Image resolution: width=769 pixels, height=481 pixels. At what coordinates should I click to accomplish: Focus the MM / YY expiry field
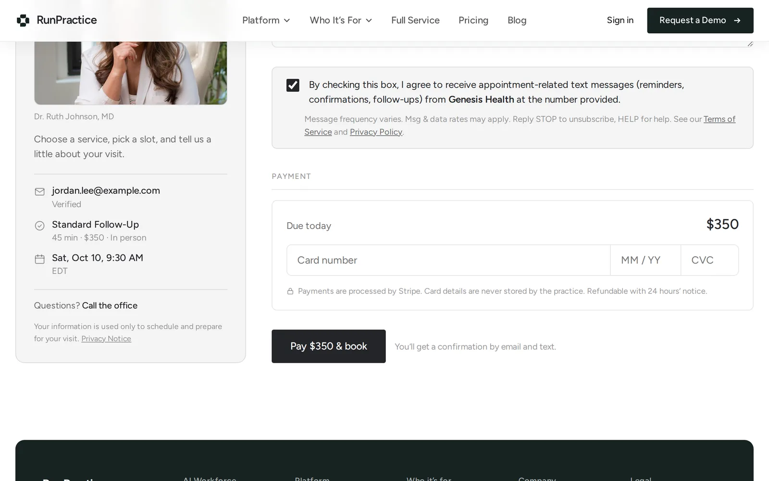coord(645,260)
